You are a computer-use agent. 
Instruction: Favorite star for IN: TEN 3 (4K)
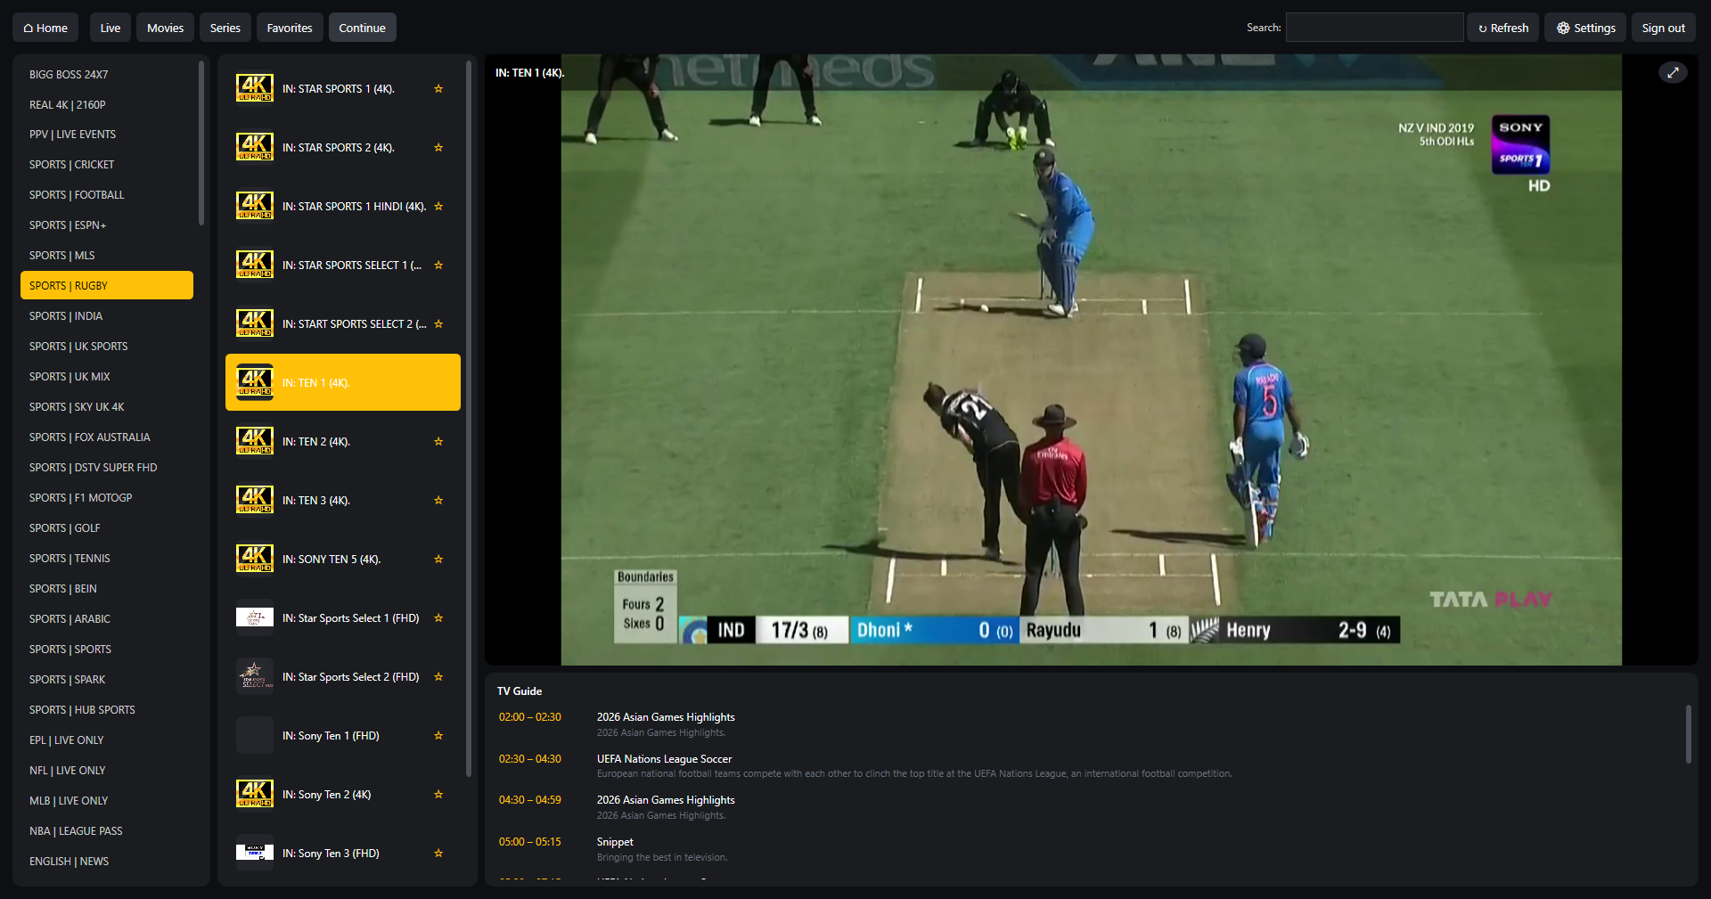(438, 501)
